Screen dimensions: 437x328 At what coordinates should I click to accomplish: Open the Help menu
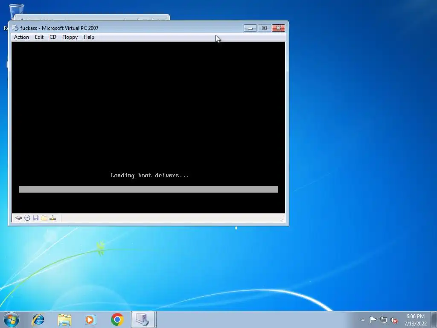(89, 37)
